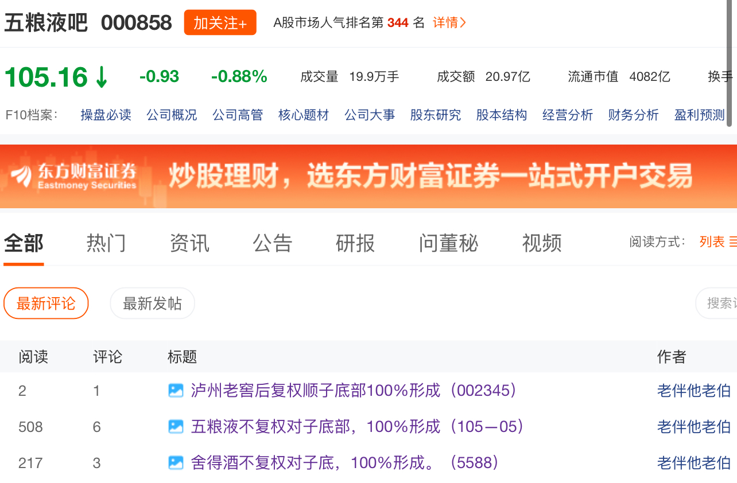Click the Eastmoney Securities logo in banner

pos(74,176)
